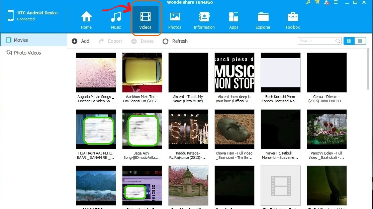Click the key registration icon
This screenshot has height=209, width=373.
point(308,3)
